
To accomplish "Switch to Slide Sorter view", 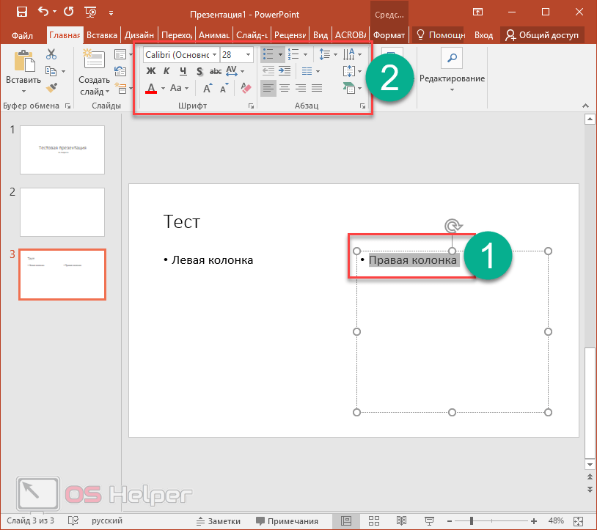I will tap(374, 520).
